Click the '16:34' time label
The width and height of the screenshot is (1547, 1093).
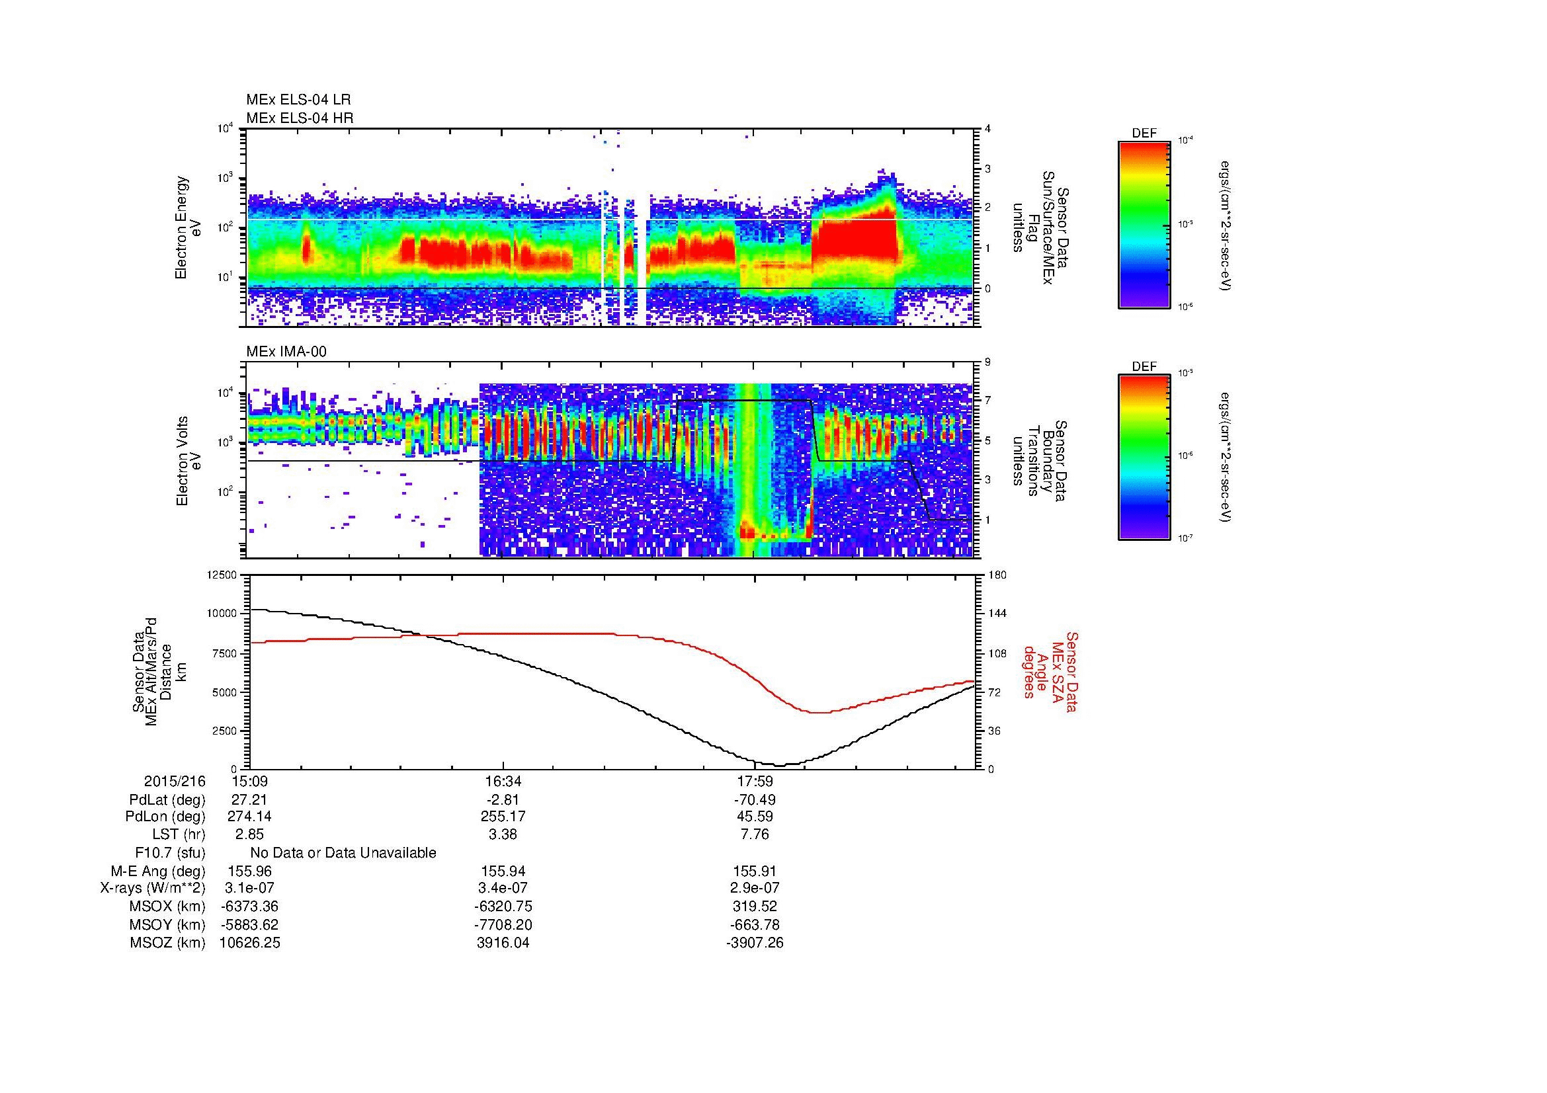503,782
